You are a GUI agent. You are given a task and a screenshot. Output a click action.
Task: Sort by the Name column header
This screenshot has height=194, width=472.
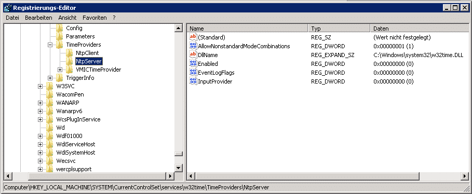(x=248, y=29)
